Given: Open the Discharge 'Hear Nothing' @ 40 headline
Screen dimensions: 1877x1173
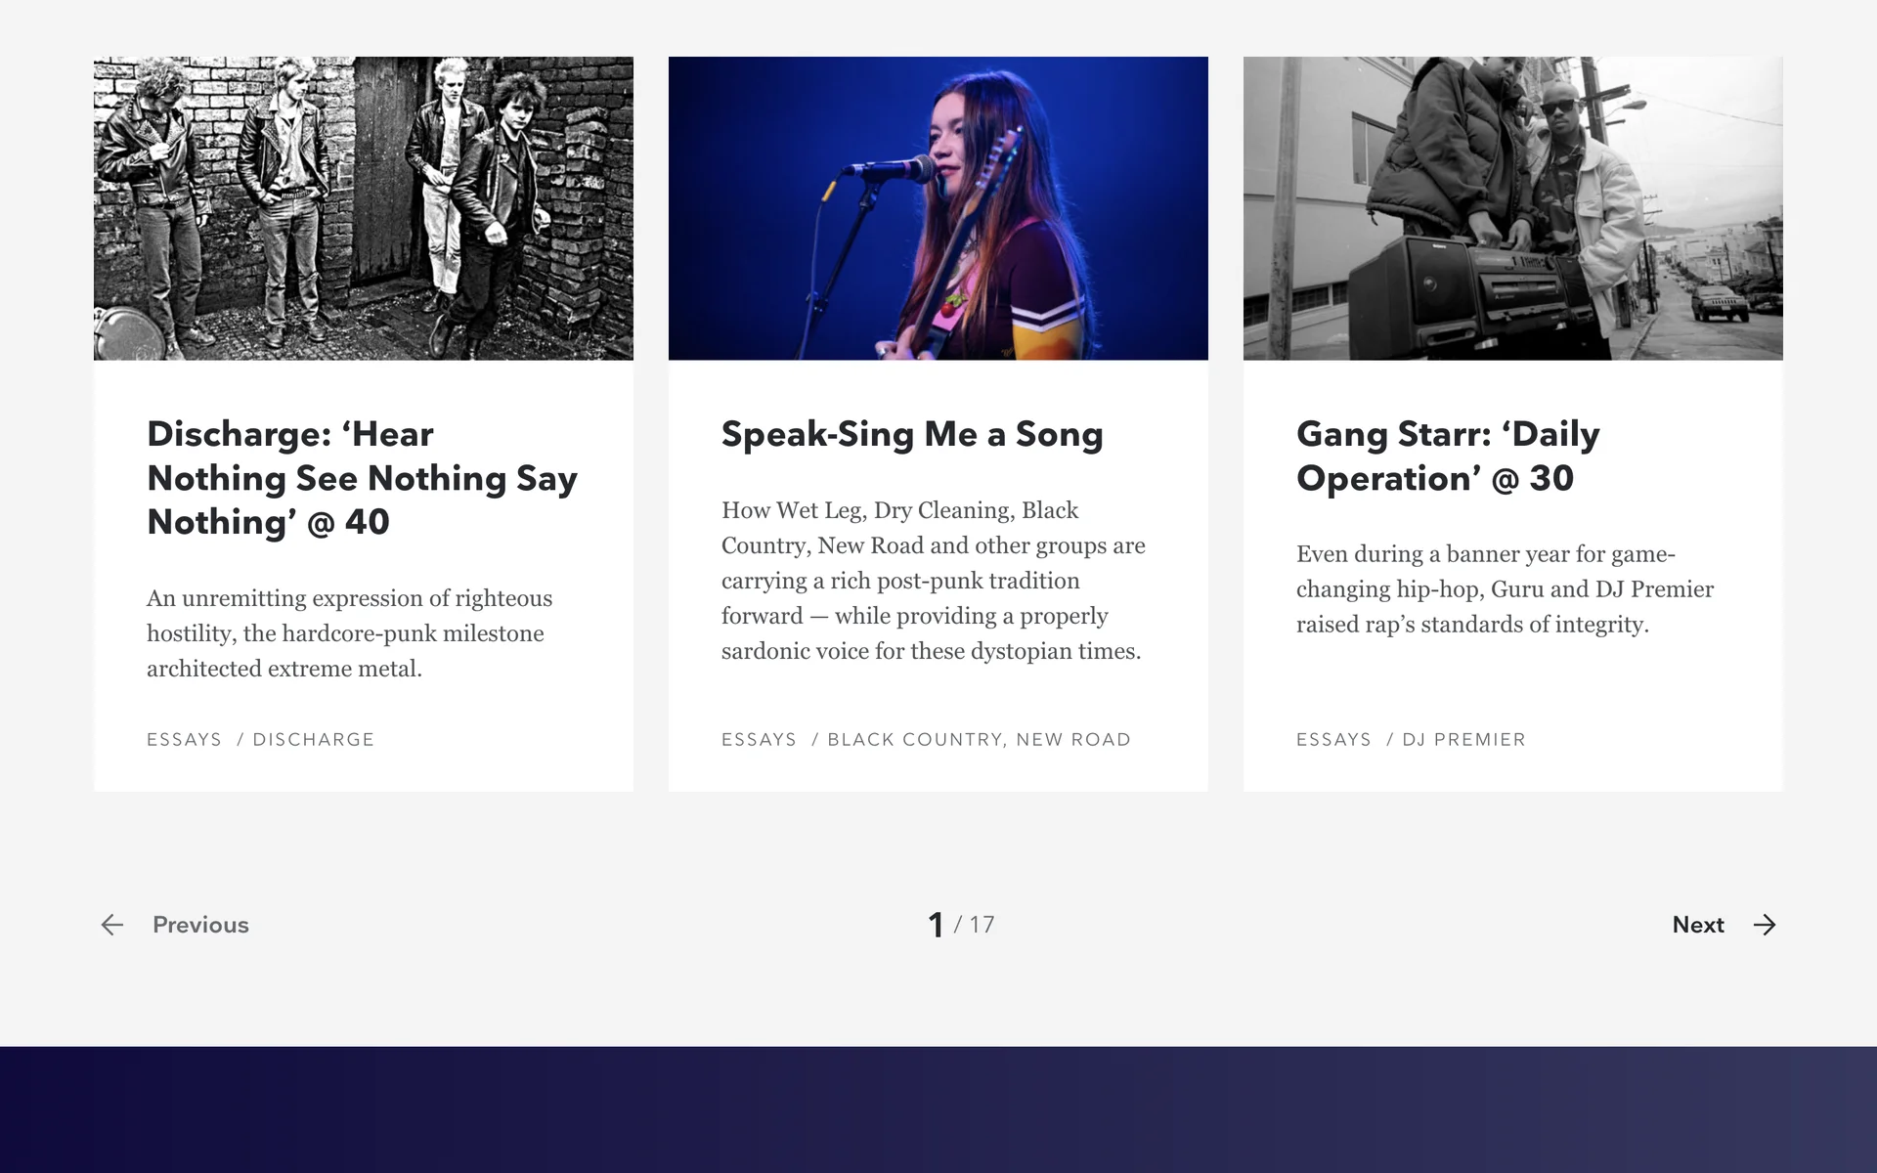Looking at the screenshot, I should 362,478.
